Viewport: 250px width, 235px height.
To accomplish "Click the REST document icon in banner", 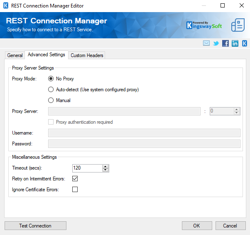I will 238,25.
